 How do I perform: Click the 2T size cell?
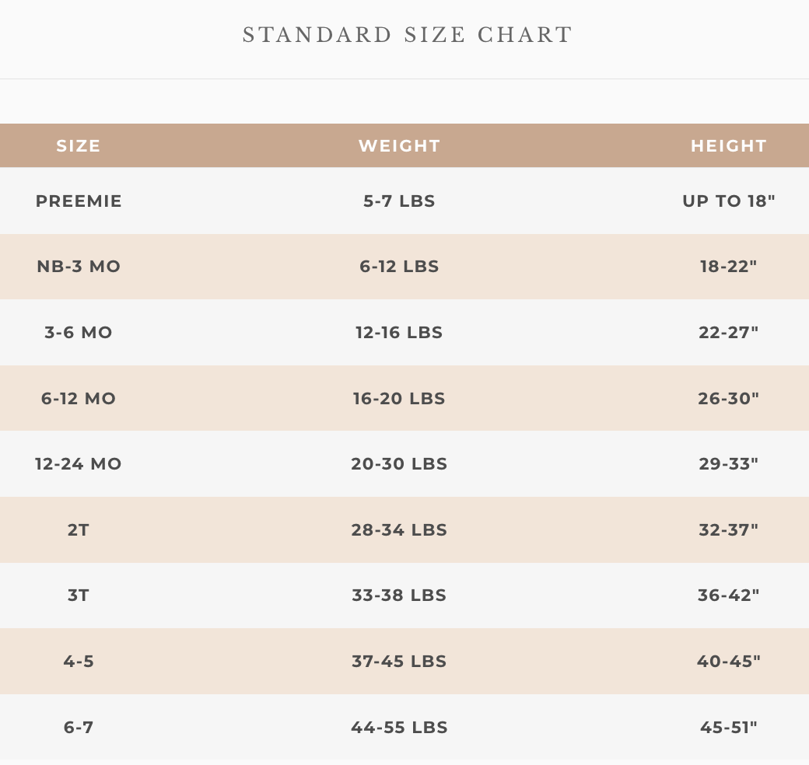click(79, 530)
